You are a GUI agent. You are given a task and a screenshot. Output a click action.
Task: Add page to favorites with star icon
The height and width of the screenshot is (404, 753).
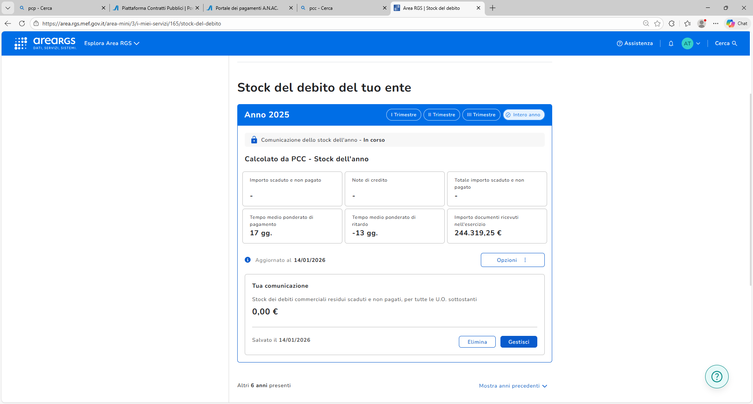coord(657,23)
